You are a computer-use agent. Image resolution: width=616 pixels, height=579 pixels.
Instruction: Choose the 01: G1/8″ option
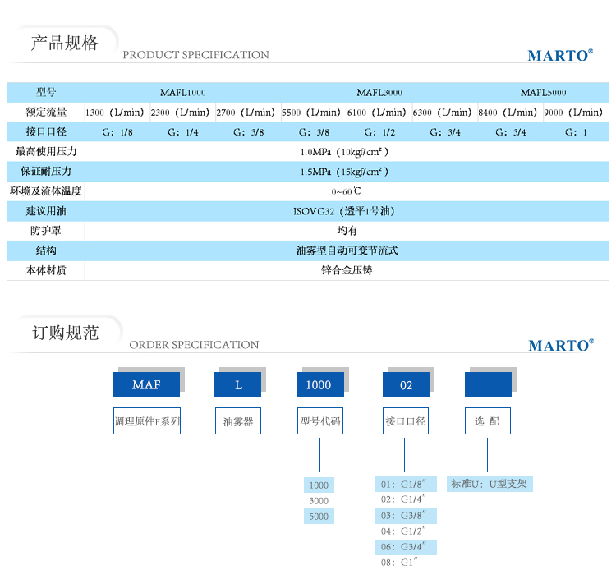pos(406,485)
